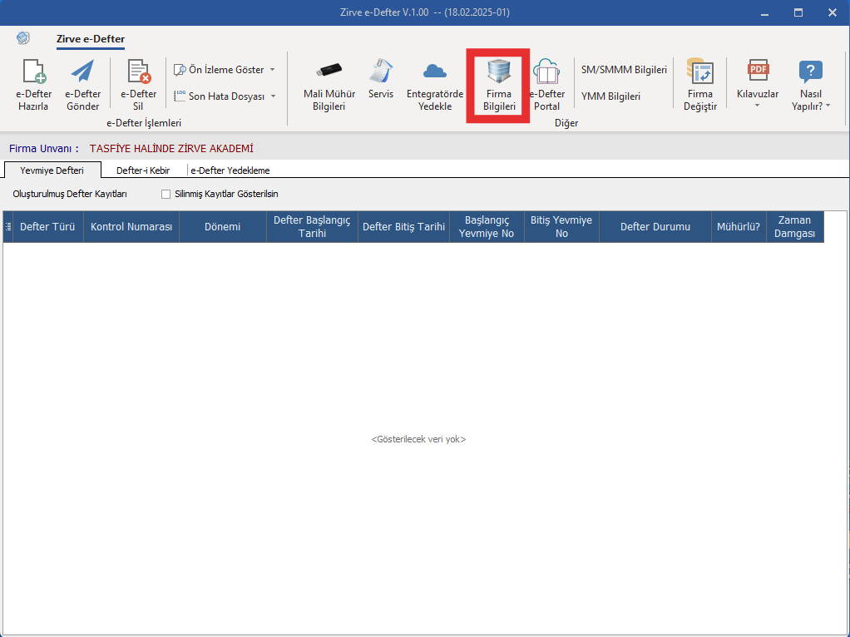Select the e-Defter Gönder paper plane icon

[83, 72]
